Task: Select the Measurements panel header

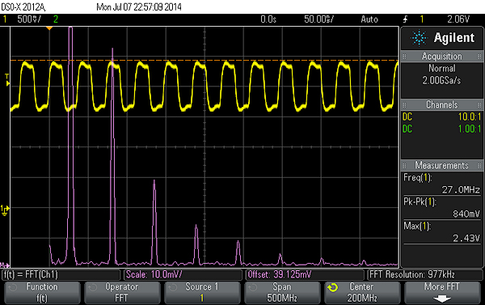Action: tap(441, 165)
